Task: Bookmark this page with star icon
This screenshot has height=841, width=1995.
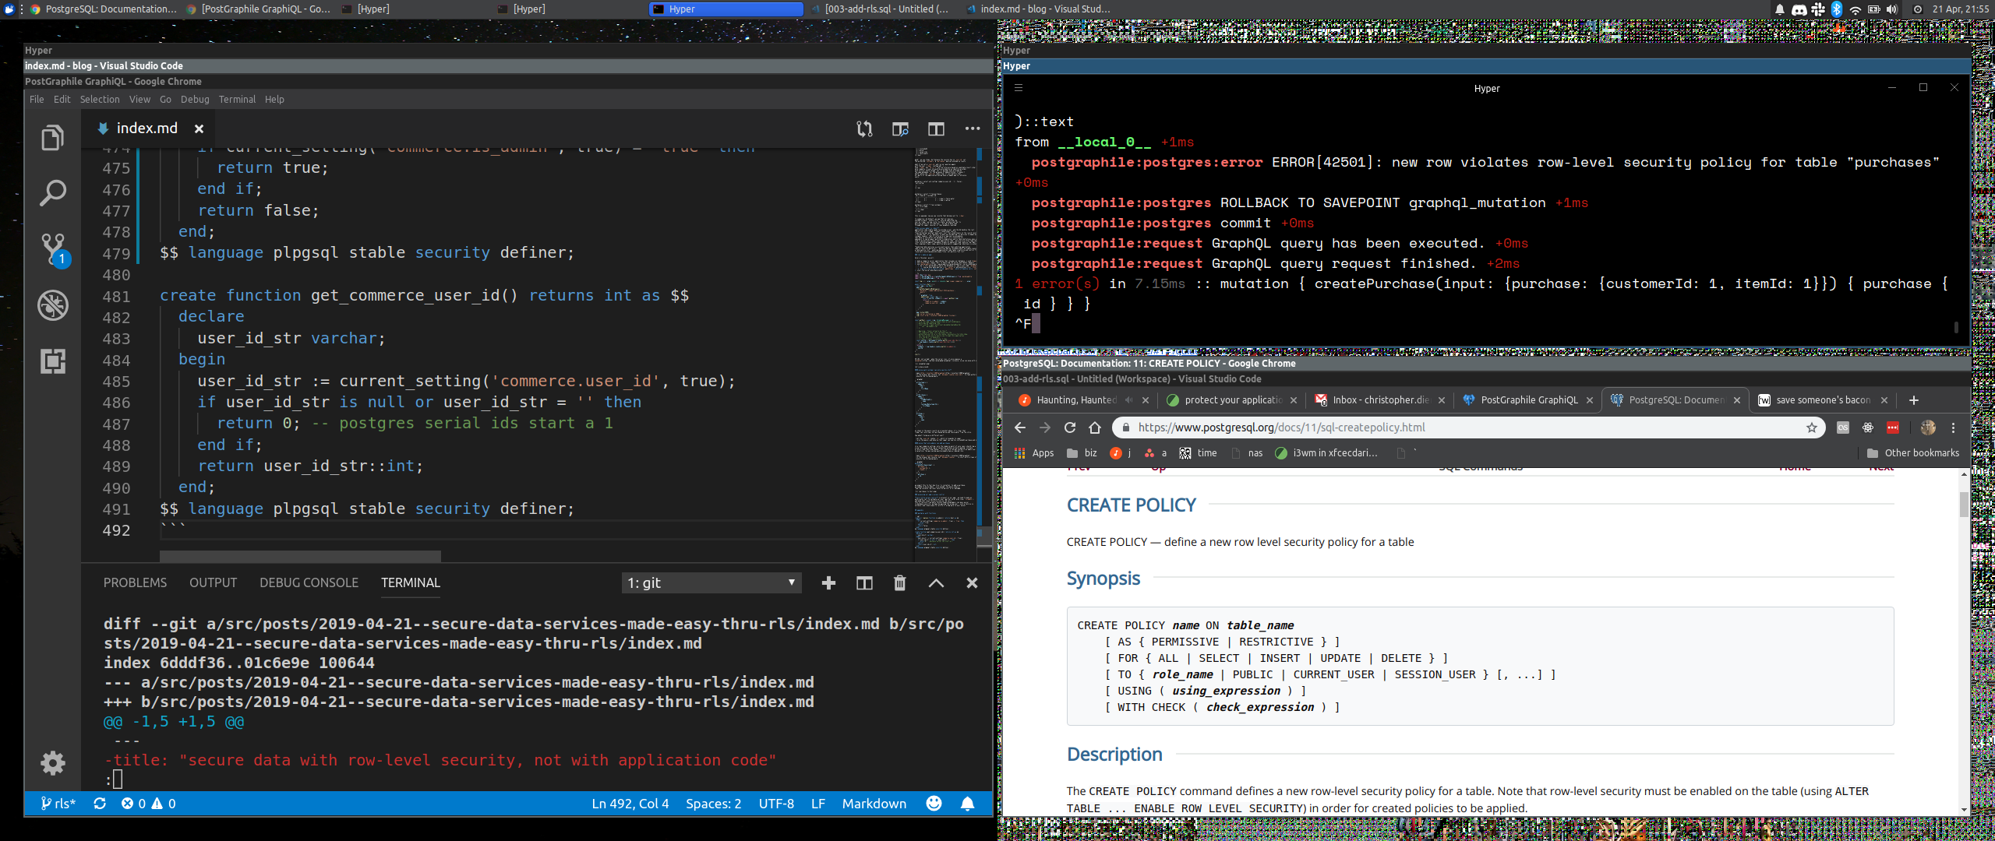Action: [1811, 428]
